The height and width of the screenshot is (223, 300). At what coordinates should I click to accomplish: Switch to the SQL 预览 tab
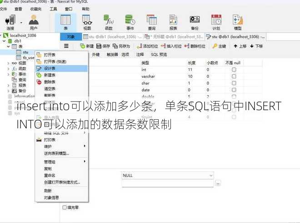(x=159, y=55)
